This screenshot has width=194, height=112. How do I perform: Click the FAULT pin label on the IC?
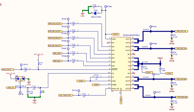pos(115,70)
